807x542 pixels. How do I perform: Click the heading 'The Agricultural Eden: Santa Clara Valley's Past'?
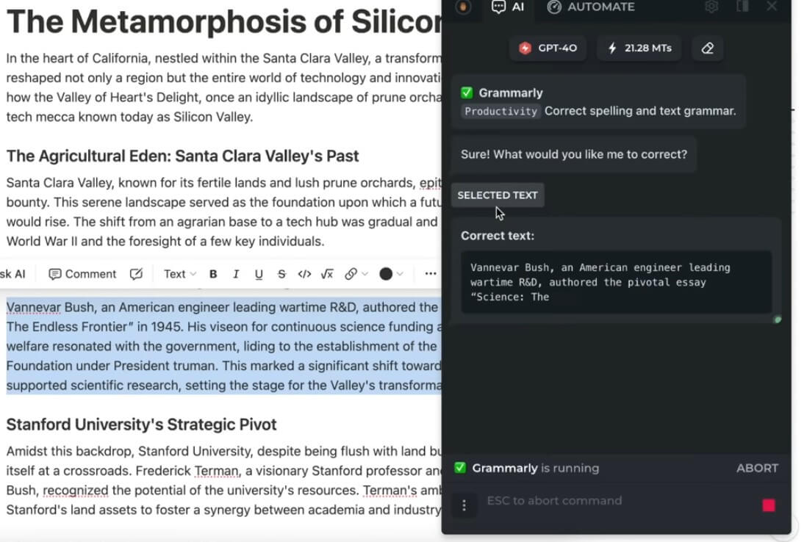[x=182, y=156]
